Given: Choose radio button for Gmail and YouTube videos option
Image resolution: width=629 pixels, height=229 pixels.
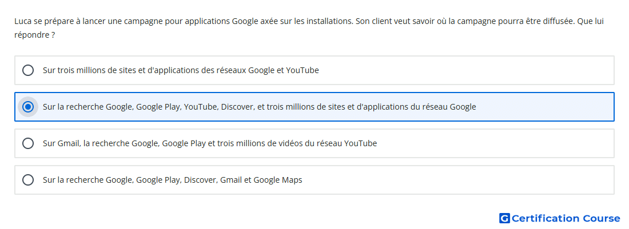Looking at the screenshot, I should point(28,143).
